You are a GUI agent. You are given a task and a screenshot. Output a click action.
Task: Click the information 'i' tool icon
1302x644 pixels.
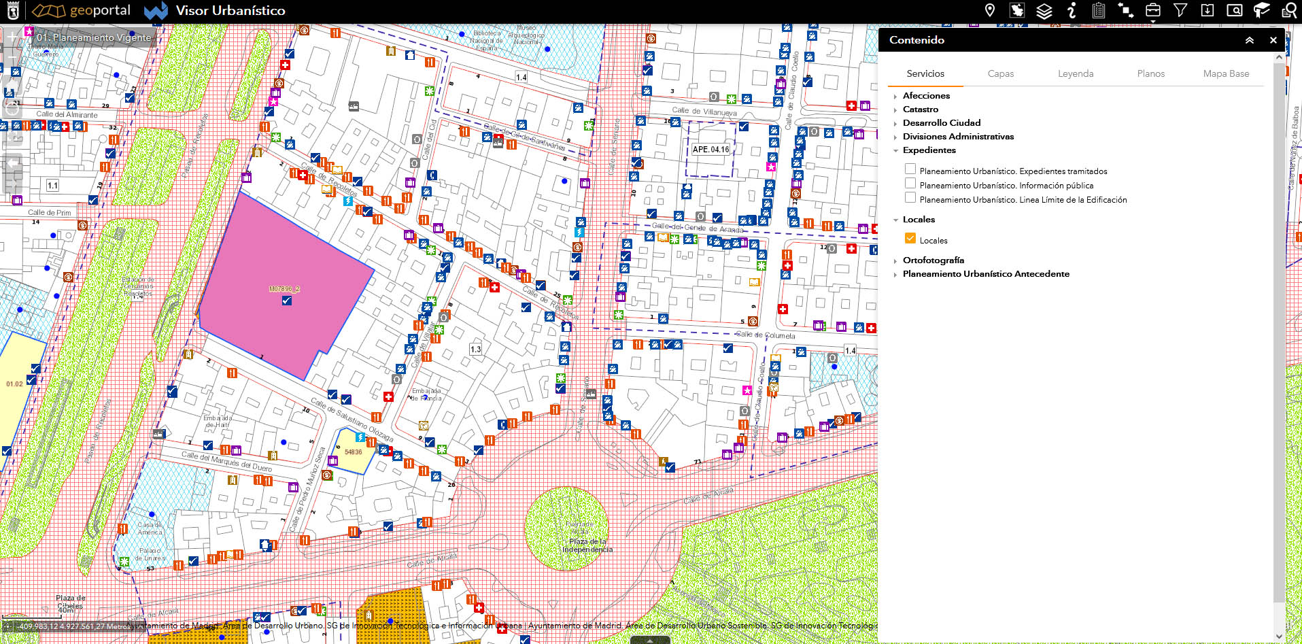point(1072,10)
